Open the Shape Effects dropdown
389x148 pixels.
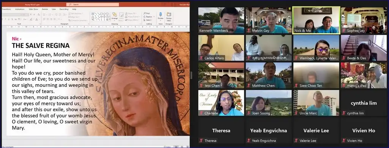coord(132,20)
